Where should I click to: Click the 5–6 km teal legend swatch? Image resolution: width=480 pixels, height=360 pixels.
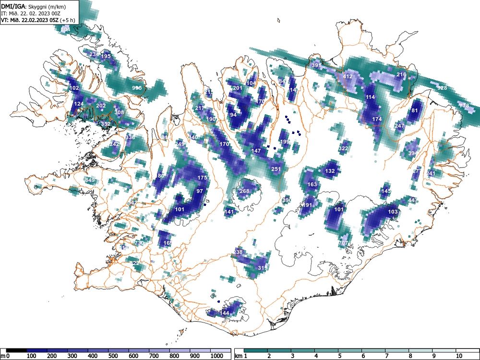tap(350, 350)
